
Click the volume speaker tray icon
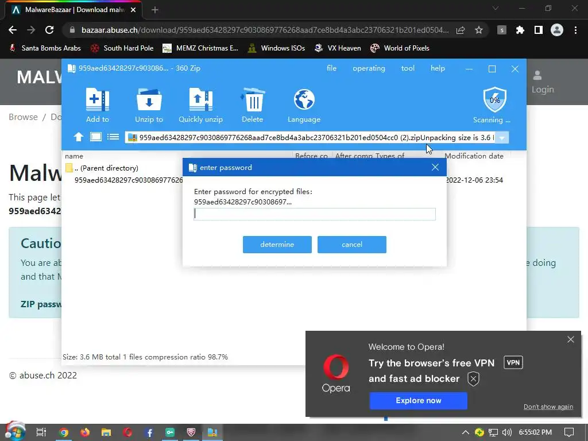click(506, 432)
